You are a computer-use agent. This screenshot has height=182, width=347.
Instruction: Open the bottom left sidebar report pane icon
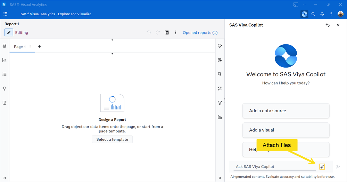[5, 103]
